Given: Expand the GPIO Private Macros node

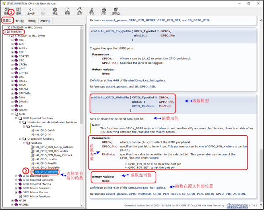Looking at the screenshot, I should click(x=16, y=192).
